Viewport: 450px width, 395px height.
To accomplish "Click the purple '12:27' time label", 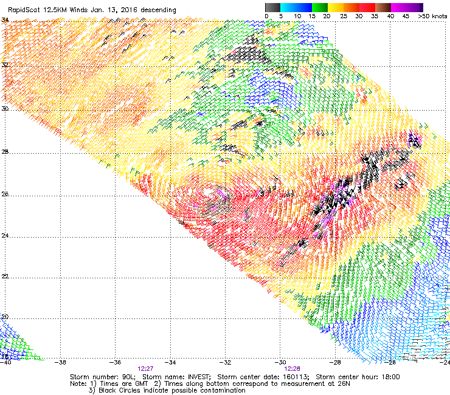I will coord(145,369).
